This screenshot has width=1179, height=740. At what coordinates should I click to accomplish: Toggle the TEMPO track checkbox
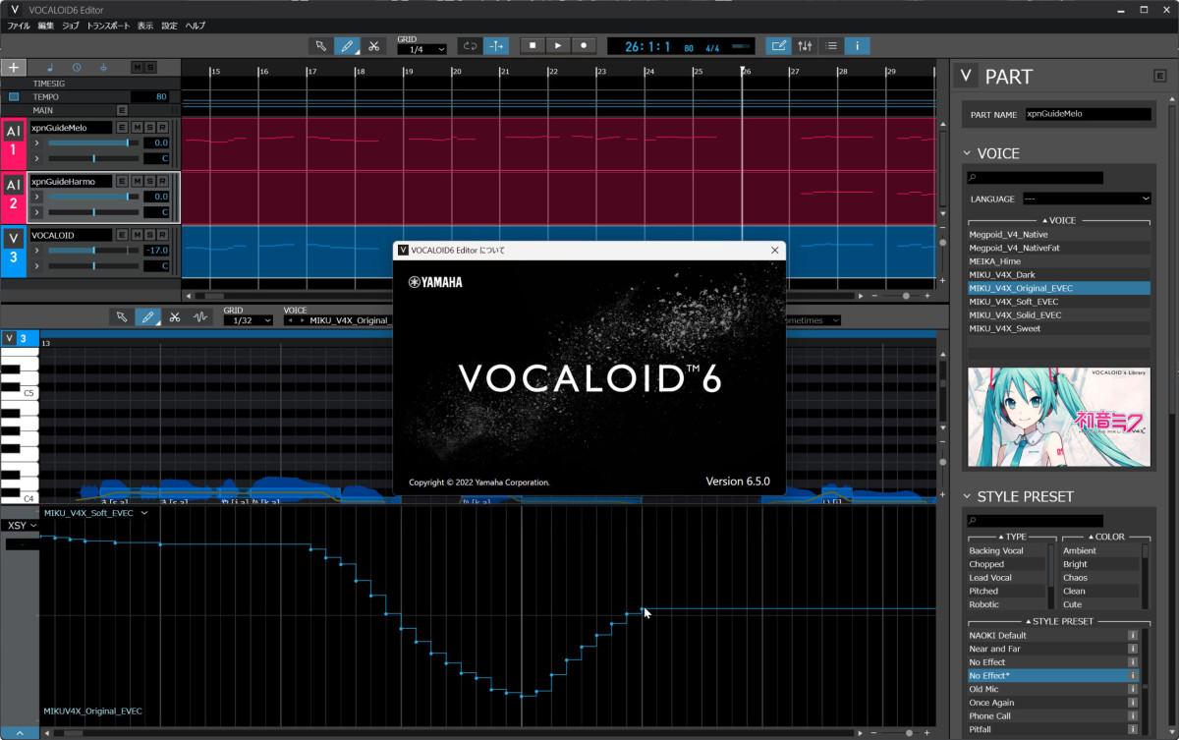[x=14, y=97]
